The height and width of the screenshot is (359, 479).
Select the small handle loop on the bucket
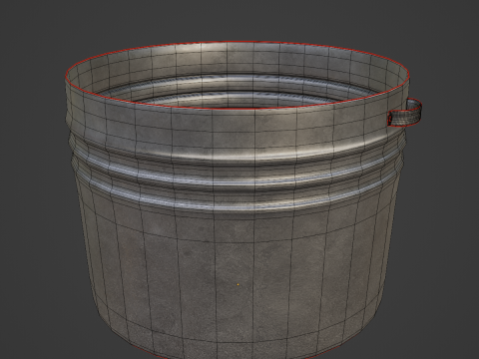[405, 113]
